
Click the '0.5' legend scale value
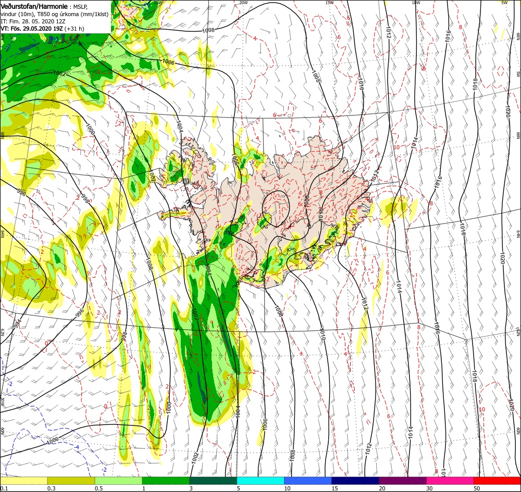pyautogui.click(x=98, y=488)
